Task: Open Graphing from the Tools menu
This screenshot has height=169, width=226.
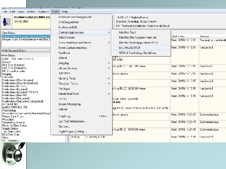Action: (81, 116)
